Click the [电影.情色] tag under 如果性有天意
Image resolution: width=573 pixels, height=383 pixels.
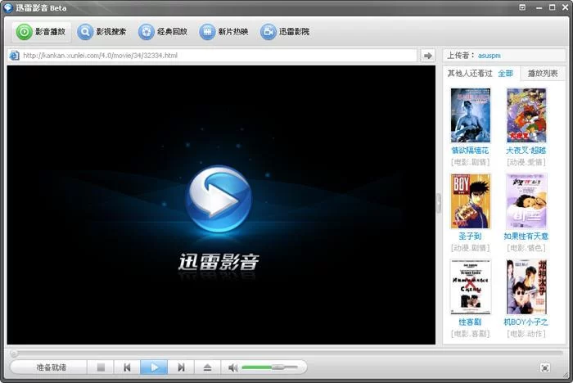[x=526, y=248]
